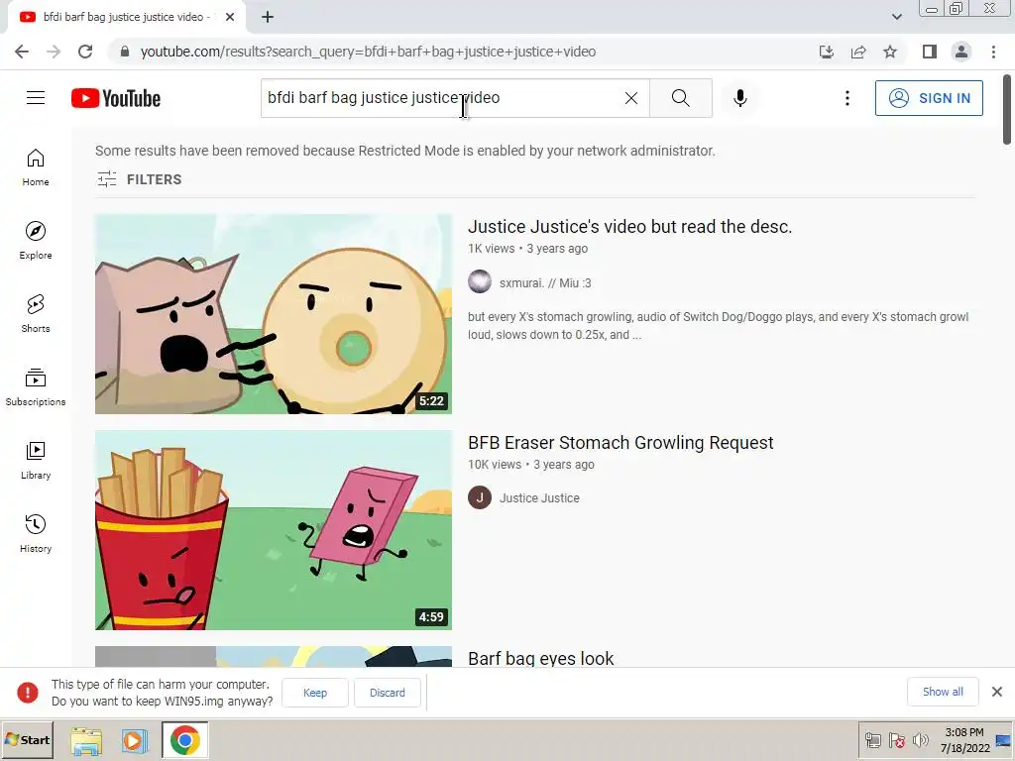Screen dimensions: 1015x761
Task: Click Chrome taskbar button
Action: (185, 740)
